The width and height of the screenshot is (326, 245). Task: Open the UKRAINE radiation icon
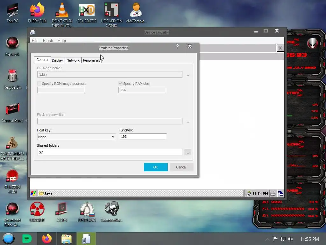pyautogui.click(x=37, y=212)
